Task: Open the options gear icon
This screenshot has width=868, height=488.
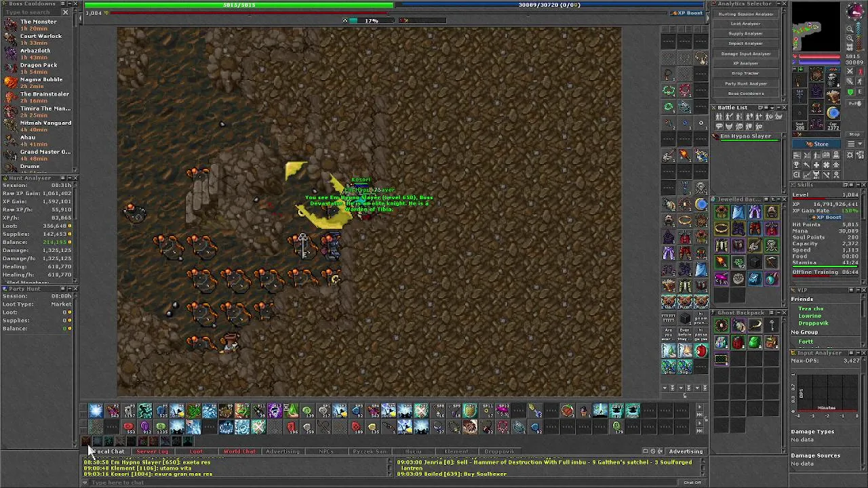Action: click(850, 155)
